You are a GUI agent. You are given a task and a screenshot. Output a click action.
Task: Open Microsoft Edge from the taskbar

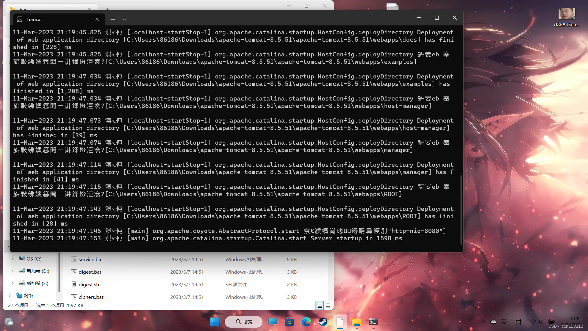click(306, 322)
